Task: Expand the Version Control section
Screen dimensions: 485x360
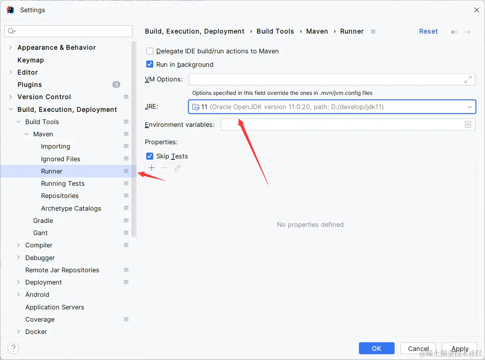Action: point(11,97)
